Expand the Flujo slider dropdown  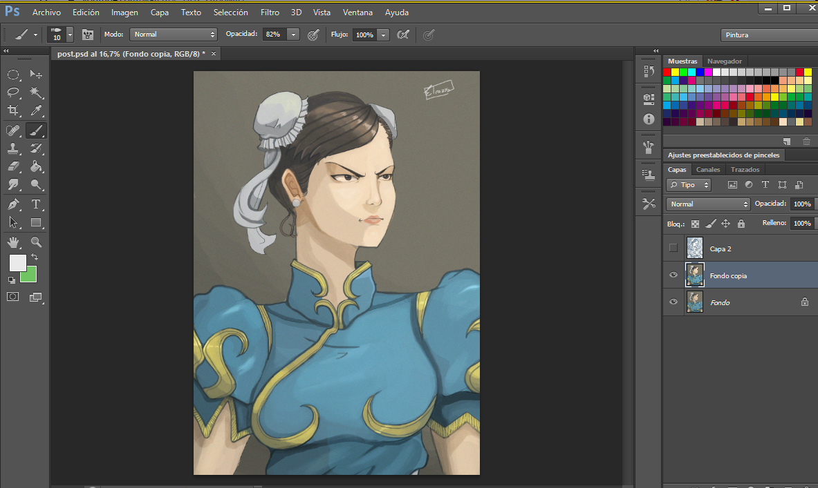pyautogui.click(x=384, y=35)
